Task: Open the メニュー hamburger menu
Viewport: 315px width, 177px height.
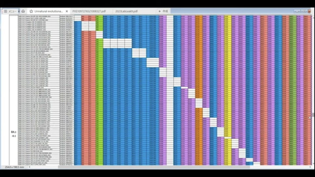Action: pyautogui.click(x=10, y=11)
